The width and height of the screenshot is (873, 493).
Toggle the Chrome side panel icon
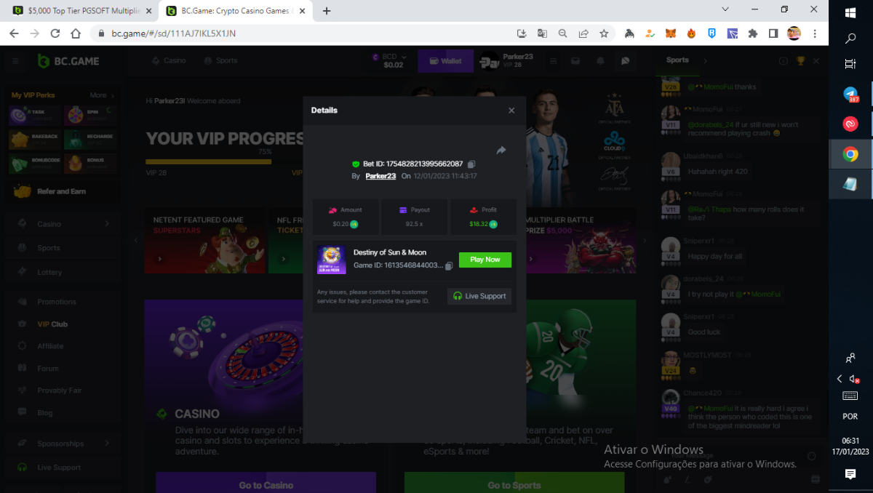[773, 33]
